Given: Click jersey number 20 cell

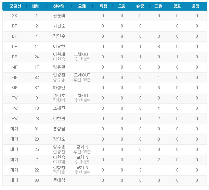Looking at the screenshot, I should coord(37,139).
